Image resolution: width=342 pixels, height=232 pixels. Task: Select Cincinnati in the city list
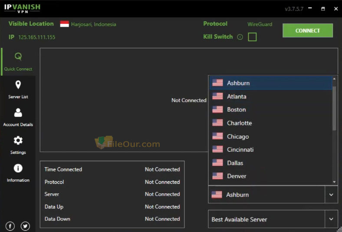click(270, 149)
